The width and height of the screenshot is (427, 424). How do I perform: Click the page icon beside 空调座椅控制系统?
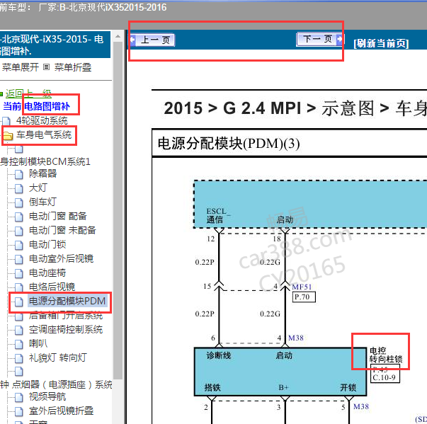pos(19,330)
